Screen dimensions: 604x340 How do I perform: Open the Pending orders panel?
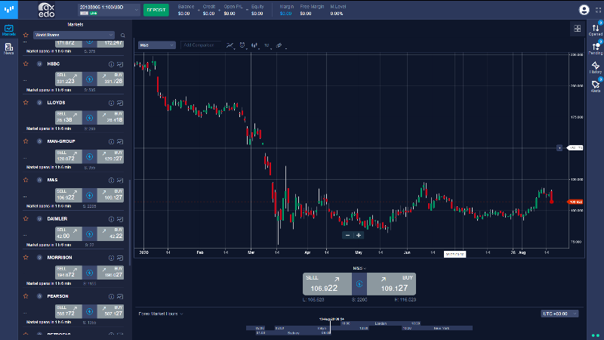pyautogui.click(x=595, y=48)
